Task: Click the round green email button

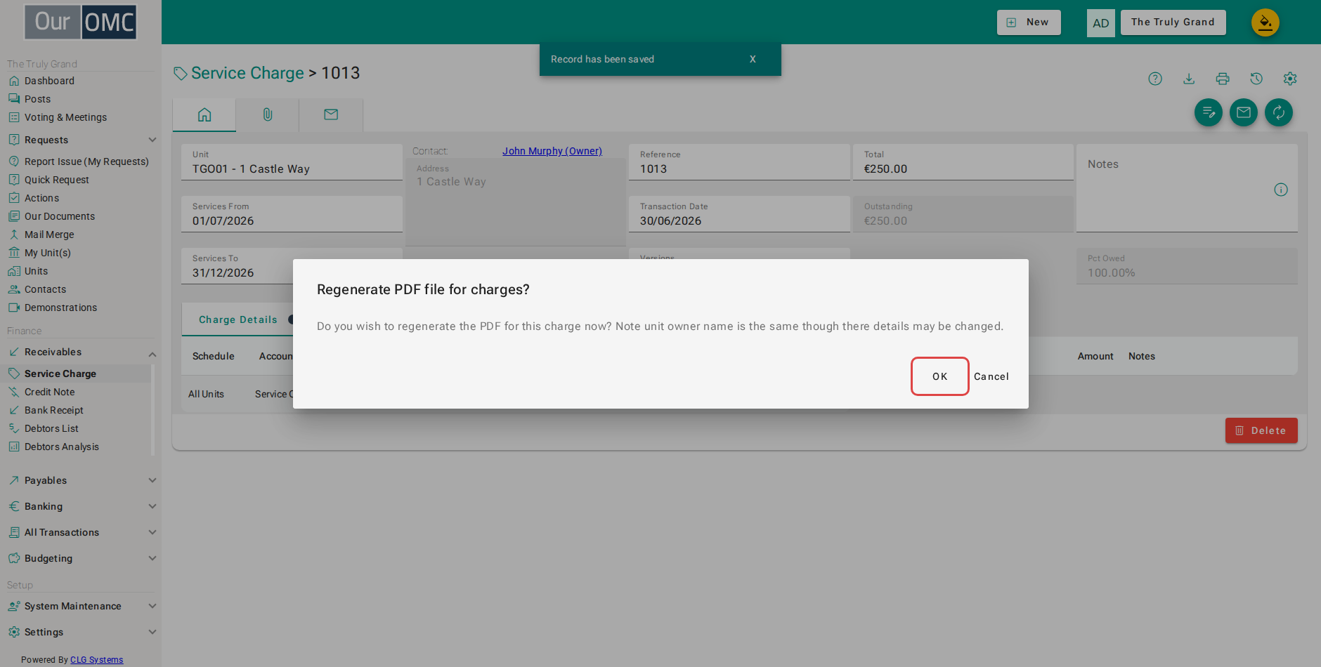Action: (x=1244, y=112)
